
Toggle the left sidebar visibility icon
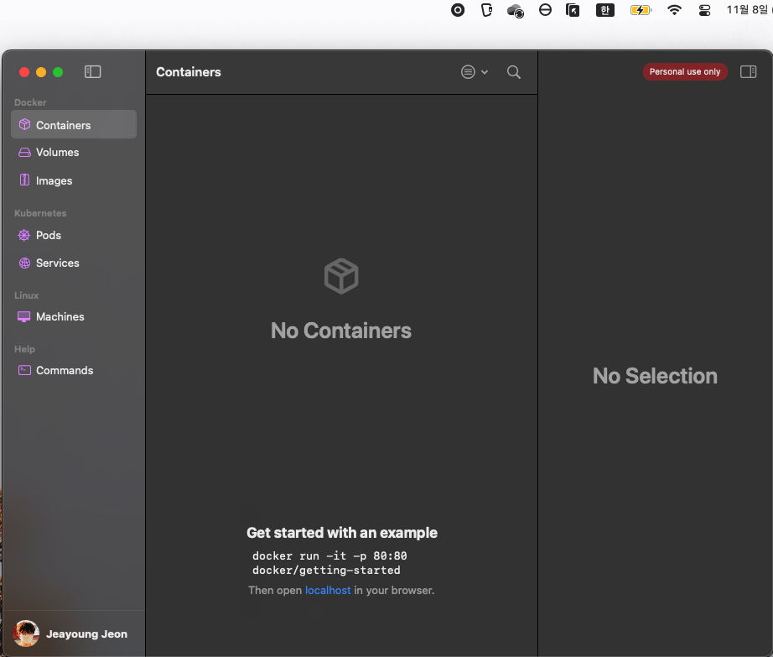pyautogui.click(x=93, y=72)
